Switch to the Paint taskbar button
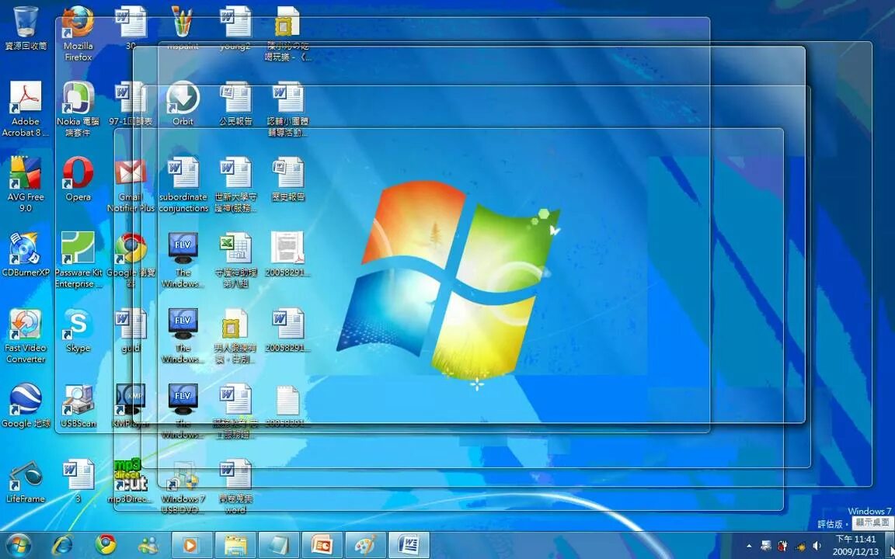Image resolution: width=895 pixels, height=559 pixels. coord(365,545)
